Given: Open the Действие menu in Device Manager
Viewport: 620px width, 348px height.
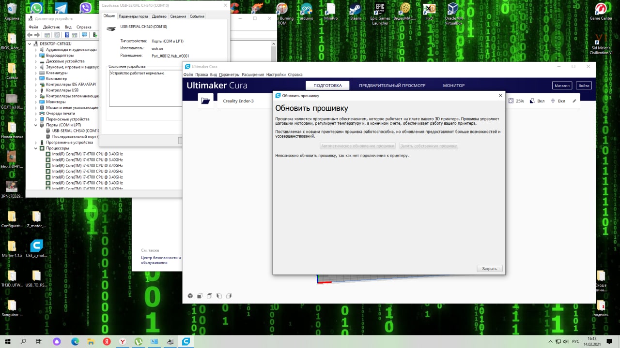Looking at the screenshot, I should [x=51, y=27].
